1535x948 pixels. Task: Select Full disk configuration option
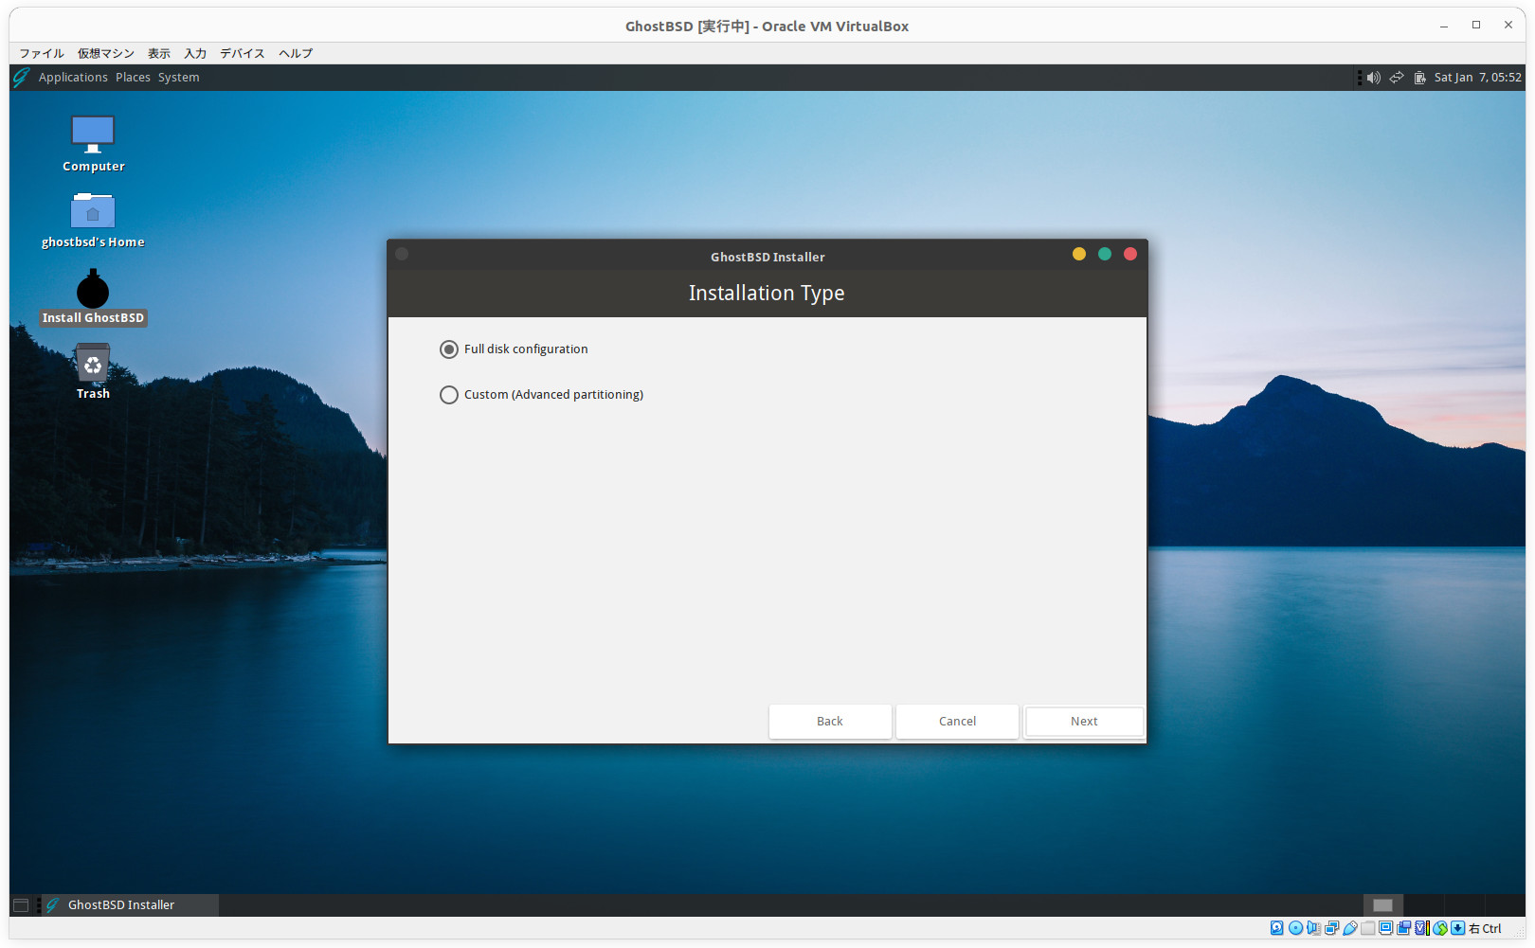(x=449, y=349)
